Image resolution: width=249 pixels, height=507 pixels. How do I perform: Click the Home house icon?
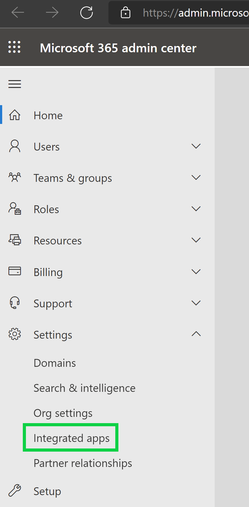(15, 115)
